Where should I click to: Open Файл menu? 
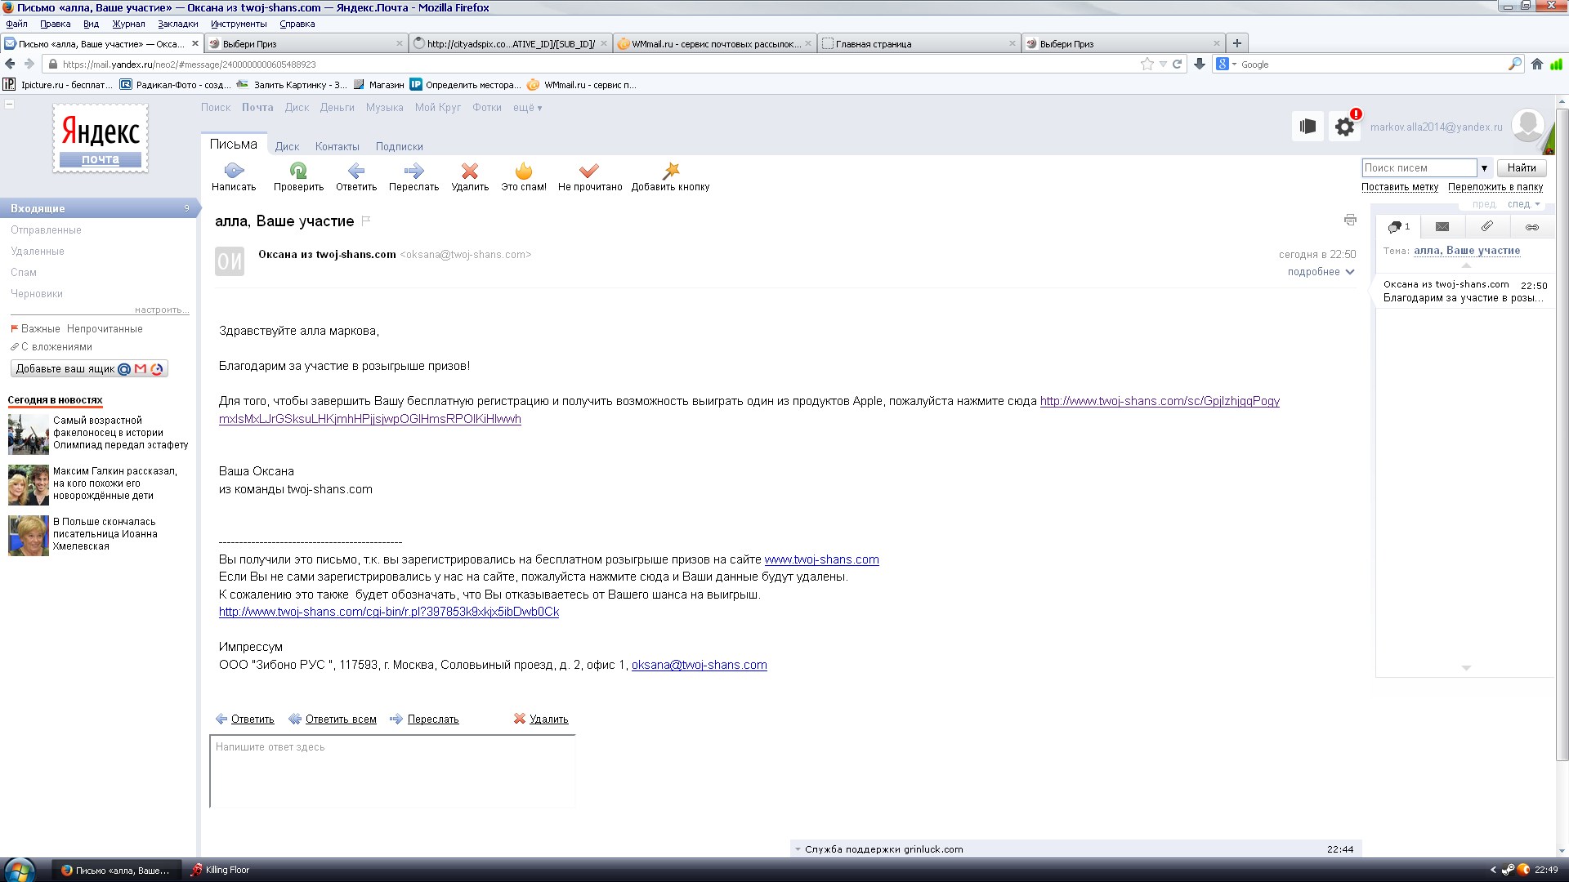click(16, 24)
